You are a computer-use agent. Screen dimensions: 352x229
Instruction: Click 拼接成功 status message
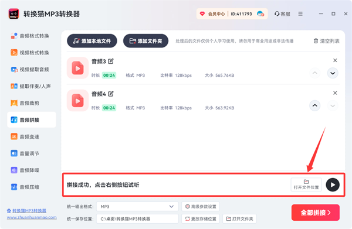click(103, 185)
